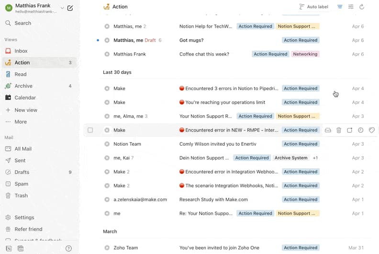Open 'Comly Wilson invited you to Enertiv' email
This screenshot has height=254, width=379.
(x=218, y=144)
